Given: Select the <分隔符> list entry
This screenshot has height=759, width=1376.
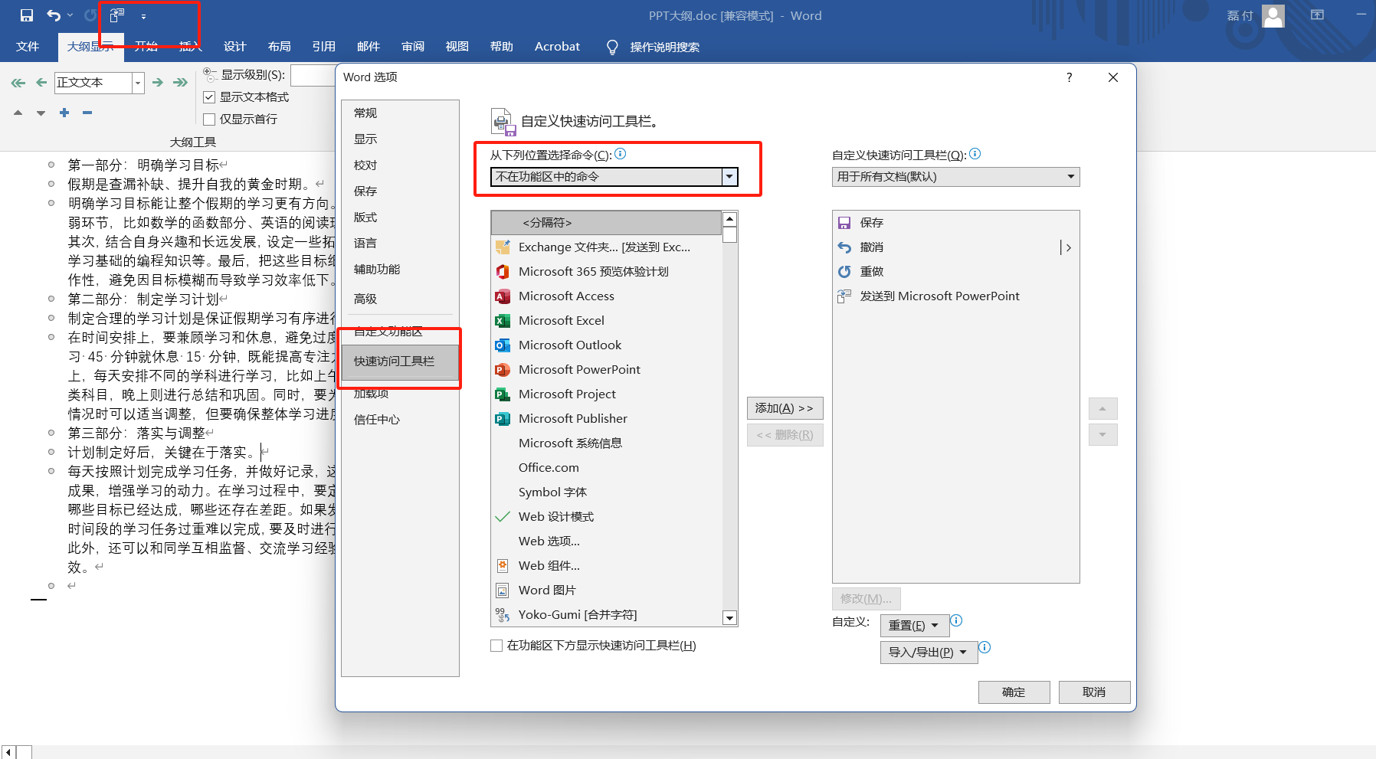Looking at the screenshot, I should point(607,223).
